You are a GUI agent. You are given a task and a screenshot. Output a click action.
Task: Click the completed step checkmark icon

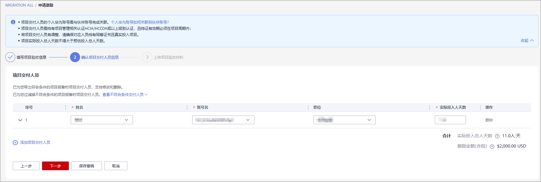pos(10,57)
